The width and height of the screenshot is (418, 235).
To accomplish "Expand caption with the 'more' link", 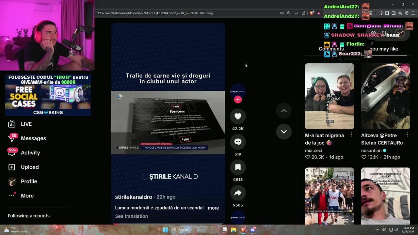I will click(213, 208).
